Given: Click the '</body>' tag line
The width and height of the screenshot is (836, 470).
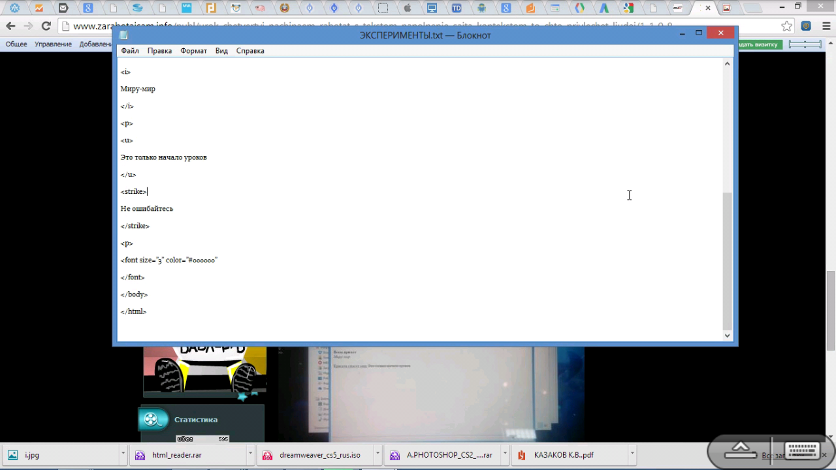Looking at the screenshot, I should point(134,294).
